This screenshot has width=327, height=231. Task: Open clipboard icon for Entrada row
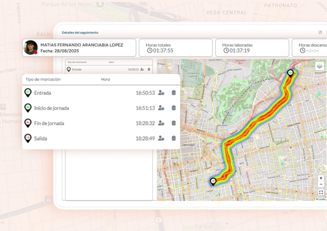coord(174,93)
